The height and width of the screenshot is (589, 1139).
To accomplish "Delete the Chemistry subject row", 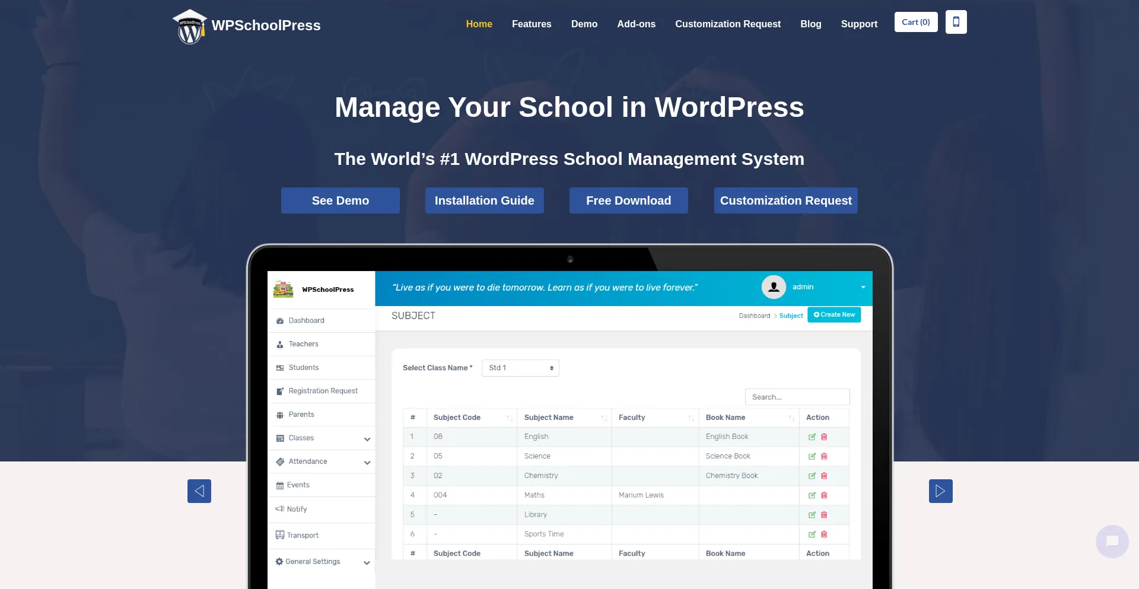I will point(824,476).
